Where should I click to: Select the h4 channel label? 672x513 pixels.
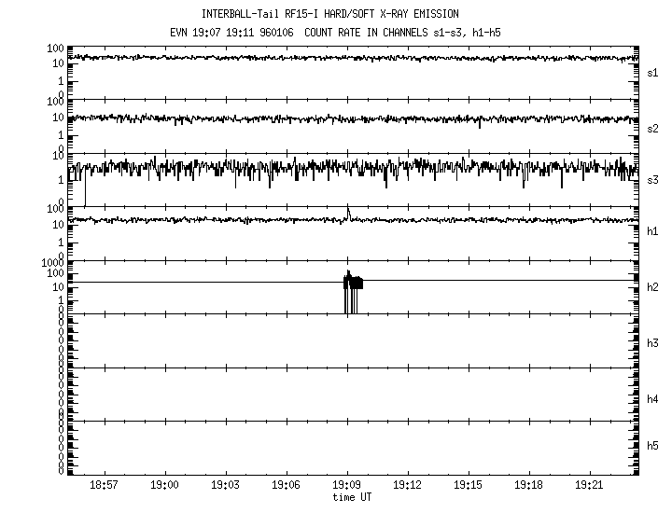point(653,399)
